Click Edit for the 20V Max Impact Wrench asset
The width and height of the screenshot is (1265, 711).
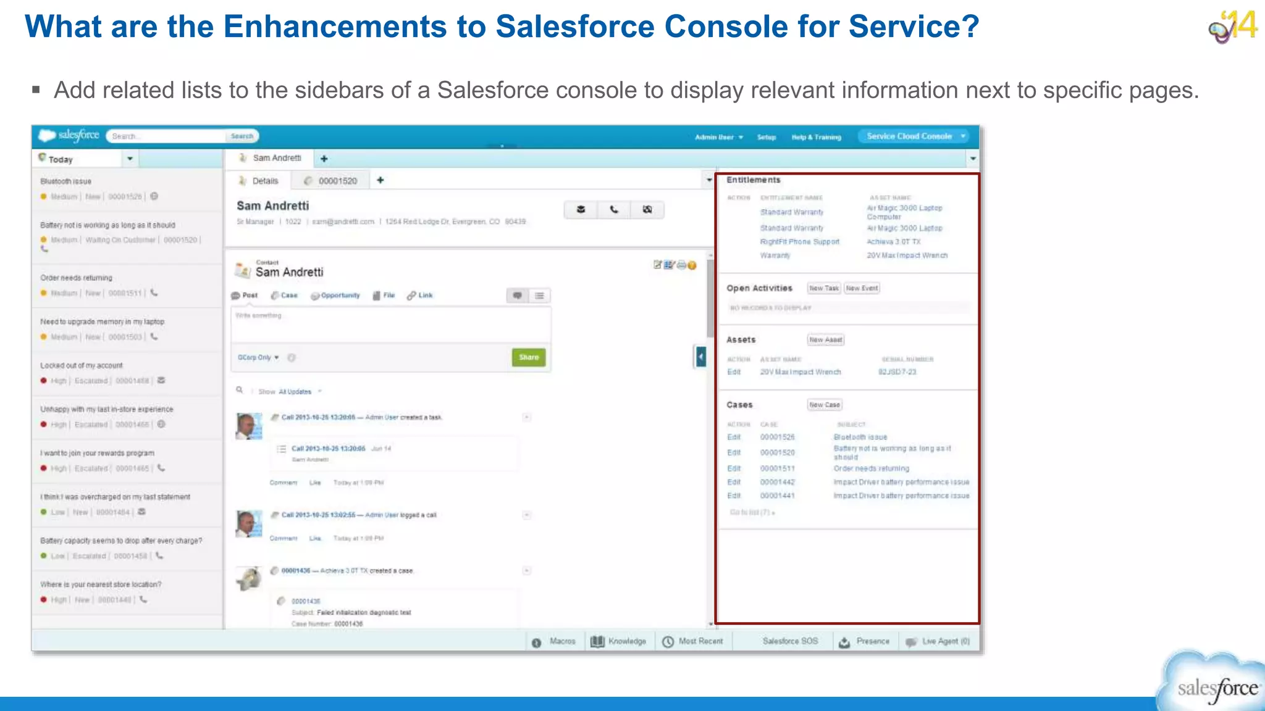point(734,372)
